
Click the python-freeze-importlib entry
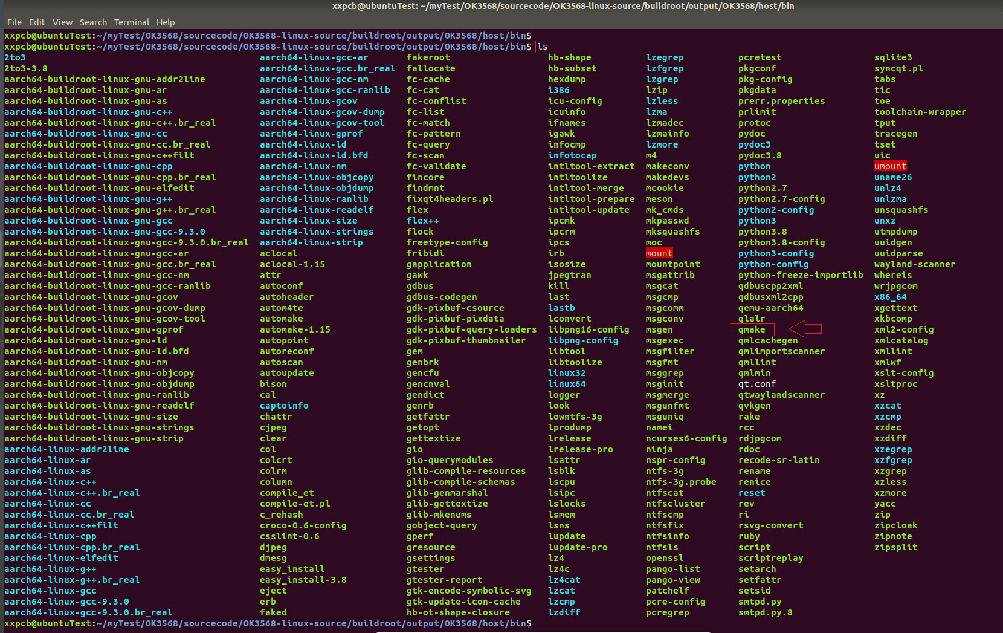[801, 275]
